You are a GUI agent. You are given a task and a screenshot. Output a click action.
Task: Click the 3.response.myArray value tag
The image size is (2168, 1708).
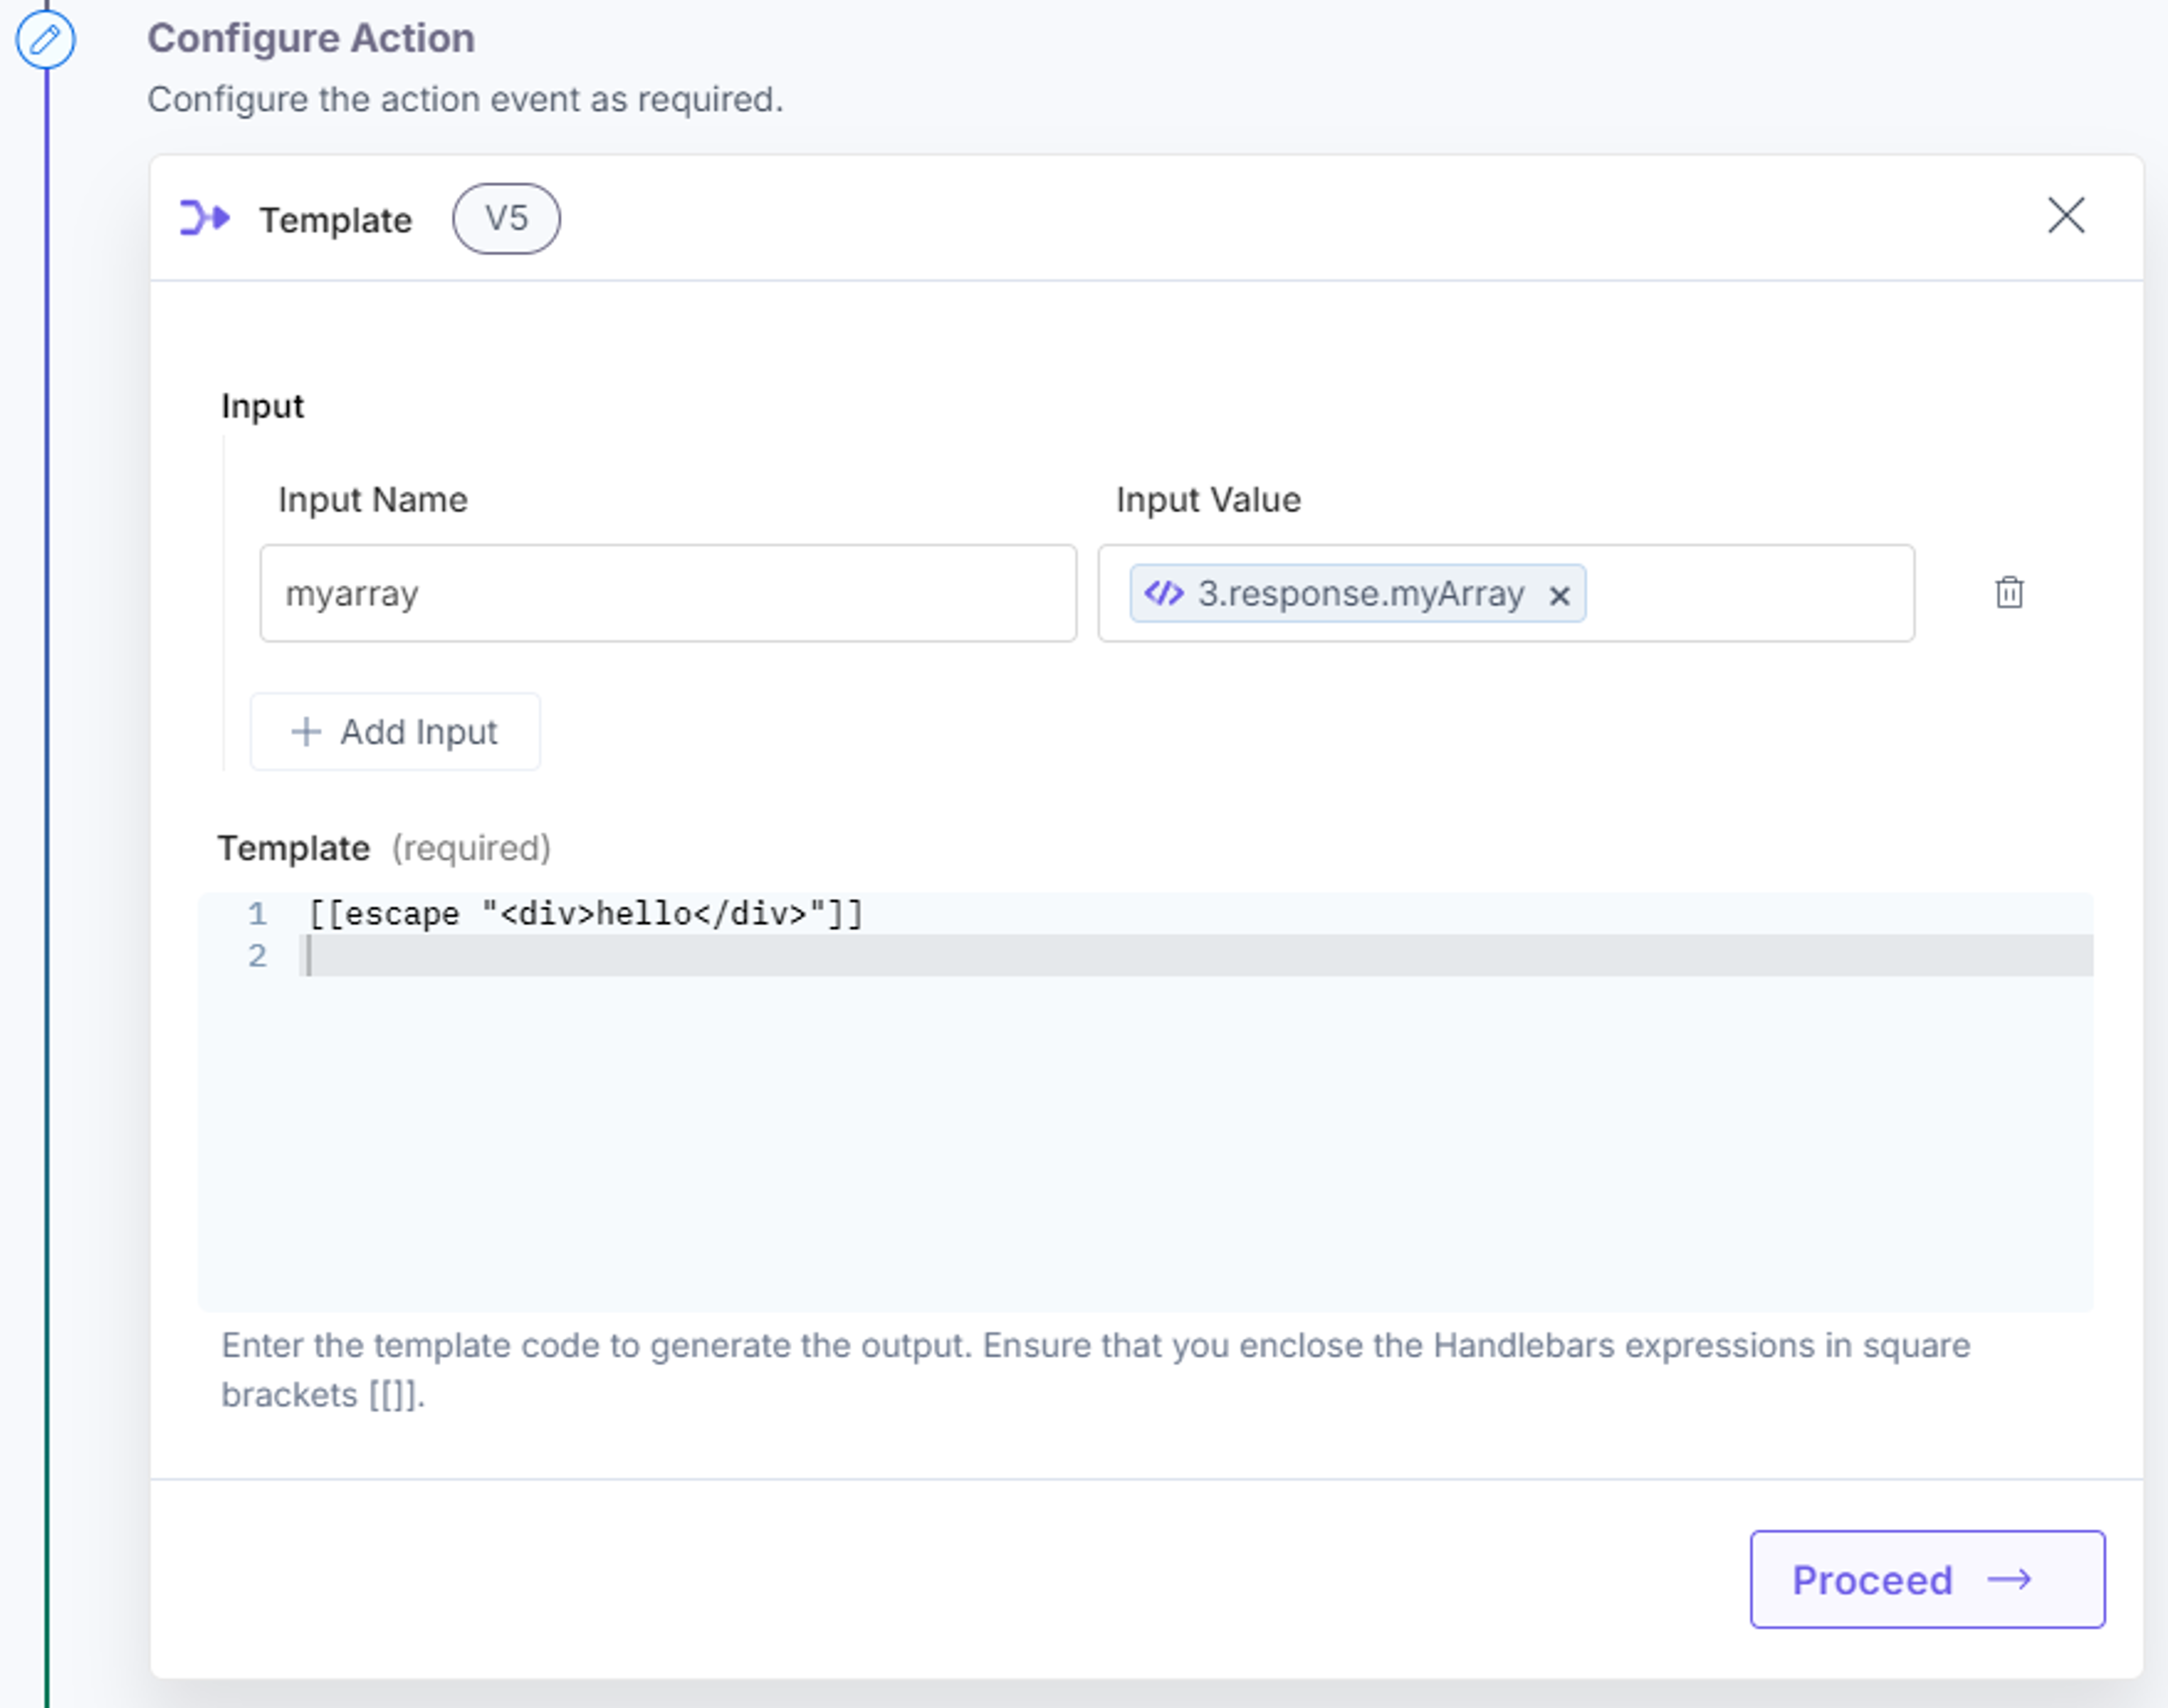(x=1358, y=593)
